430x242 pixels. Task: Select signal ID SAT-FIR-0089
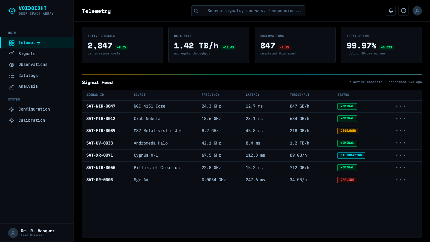[101, 131]
